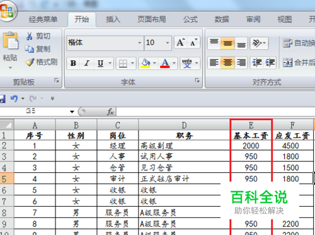Select header cell 基本工资
315x235 pixels.
[251, 136]
